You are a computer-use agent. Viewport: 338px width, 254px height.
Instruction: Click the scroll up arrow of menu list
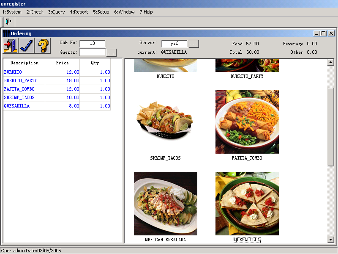coord(331,63)
